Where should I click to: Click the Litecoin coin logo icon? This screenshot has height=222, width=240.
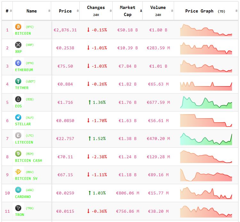pos(18,136)
